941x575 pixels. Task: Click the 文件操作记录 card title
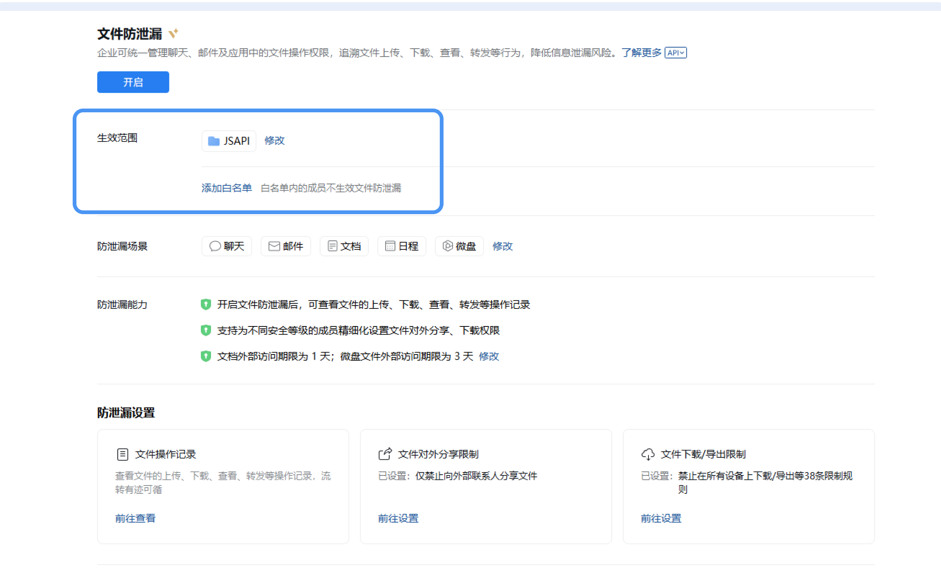coord(165,454)
